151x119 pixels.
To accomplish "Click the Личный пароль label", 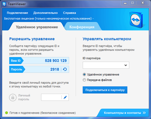I will [x=24, y=97].
